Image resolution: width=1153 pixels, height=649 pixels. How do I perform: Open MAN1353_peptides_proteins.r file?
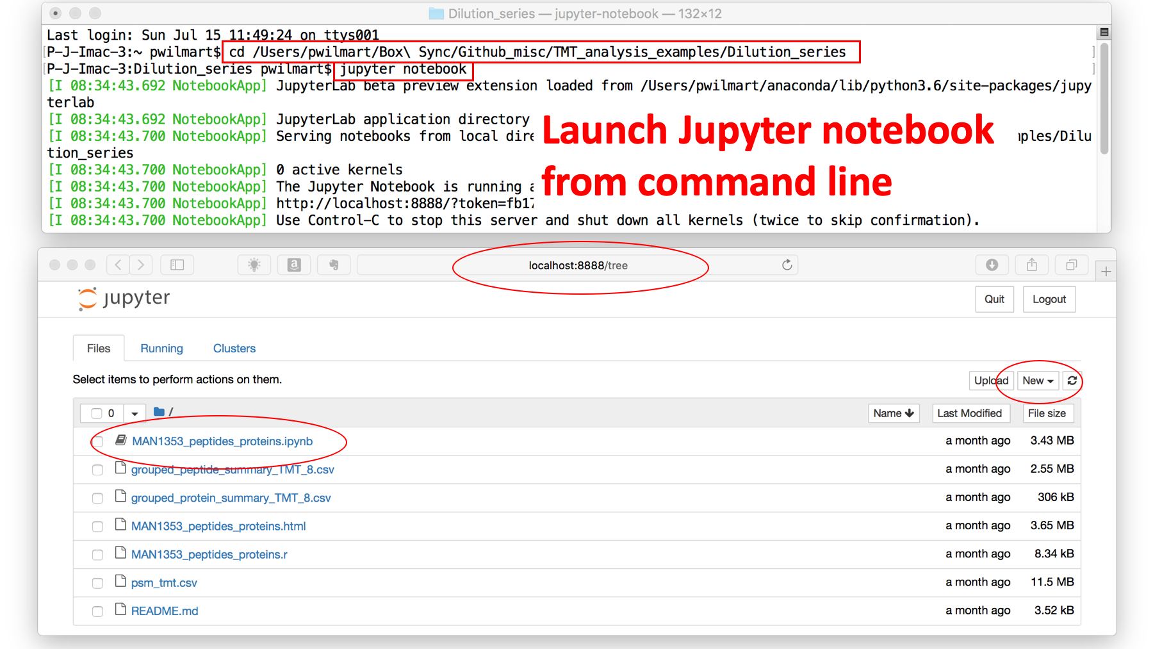click(x=209, y=554)
